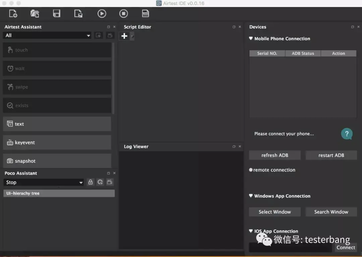Select the snapshot command

click(x=57, y=161)
